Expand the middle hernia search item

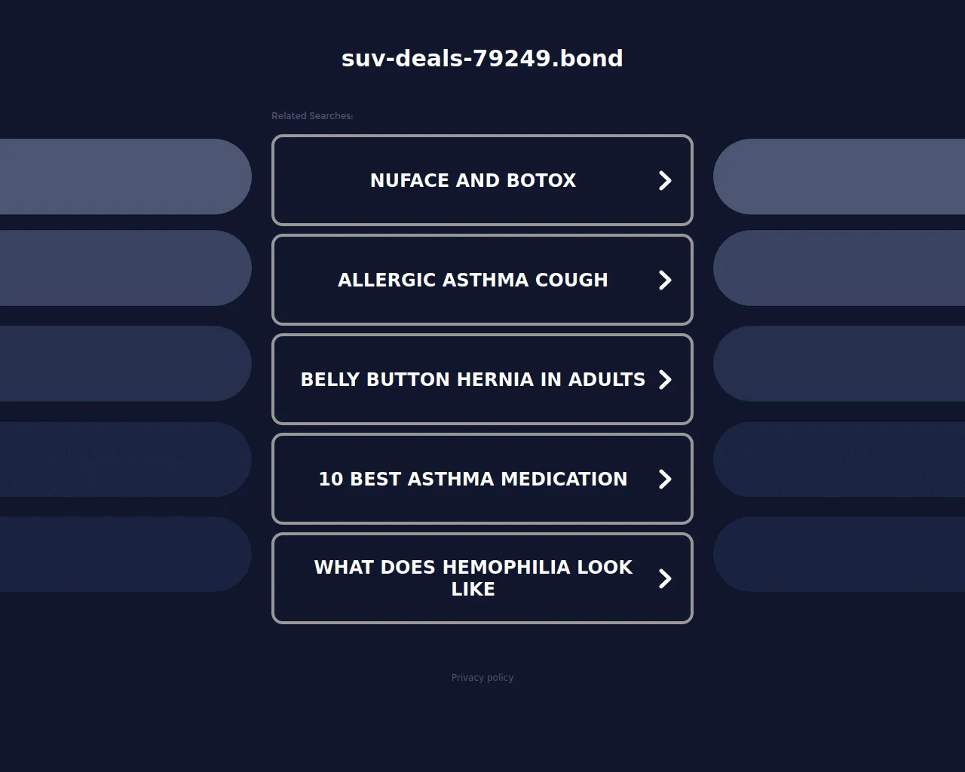[x=482, y=379]
